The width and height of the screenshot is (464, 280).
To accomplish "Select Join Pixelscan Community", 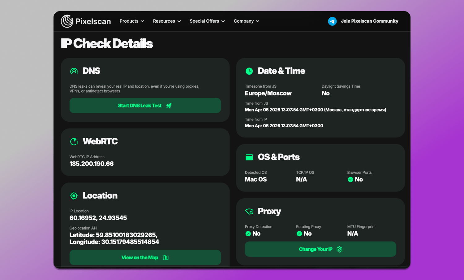I will [x=369, y=21].
